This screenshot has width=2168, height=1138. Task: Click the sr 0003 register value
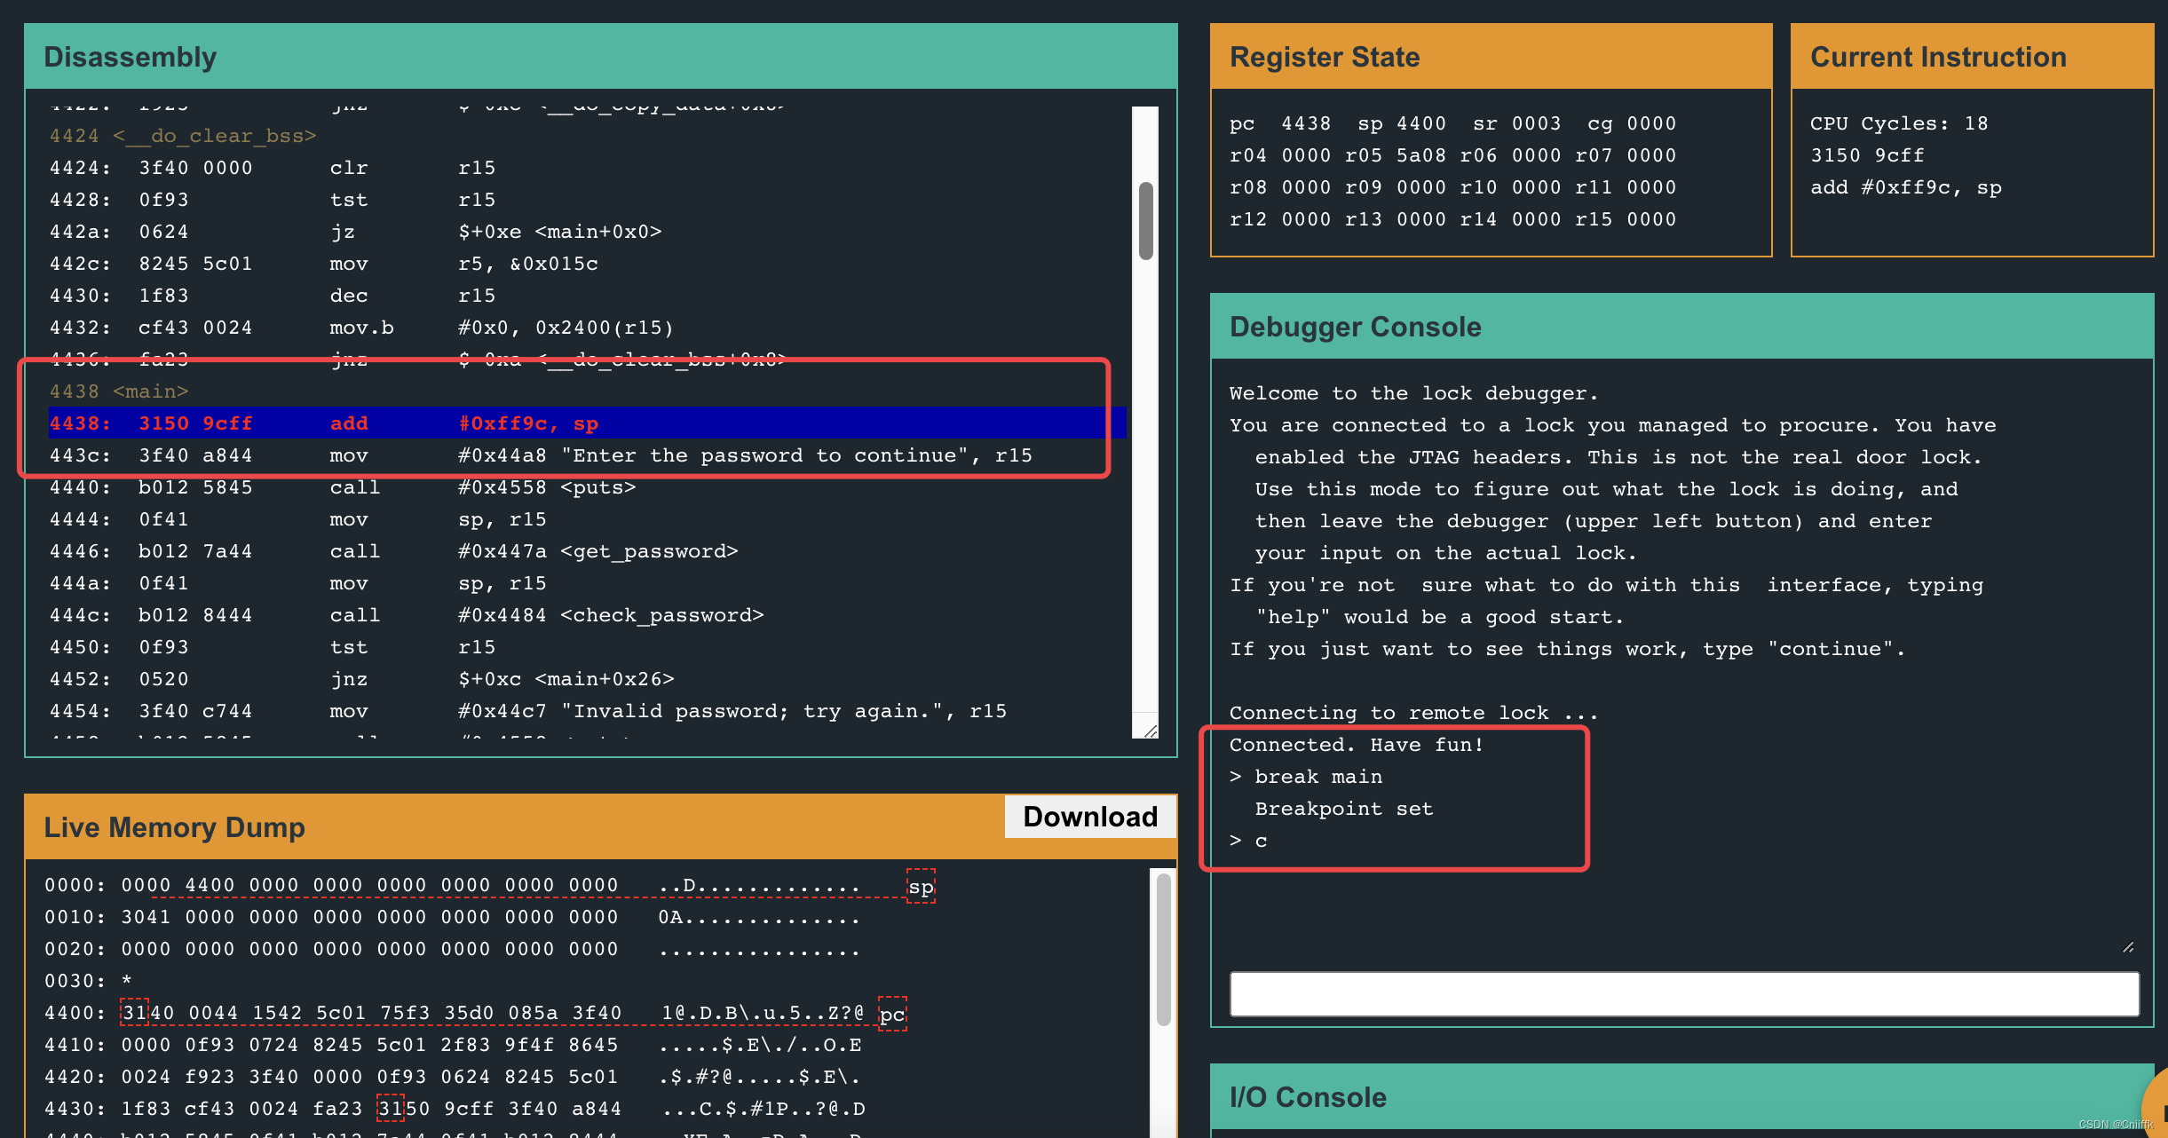click(x=1517, y=123)
